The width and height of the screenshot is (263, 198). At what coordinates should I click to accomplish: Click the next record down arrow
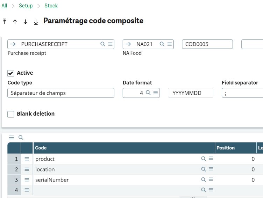[25, 22]
